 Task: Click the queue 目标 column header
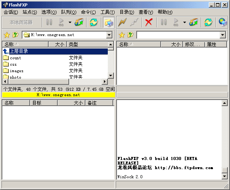coord(44,103)
